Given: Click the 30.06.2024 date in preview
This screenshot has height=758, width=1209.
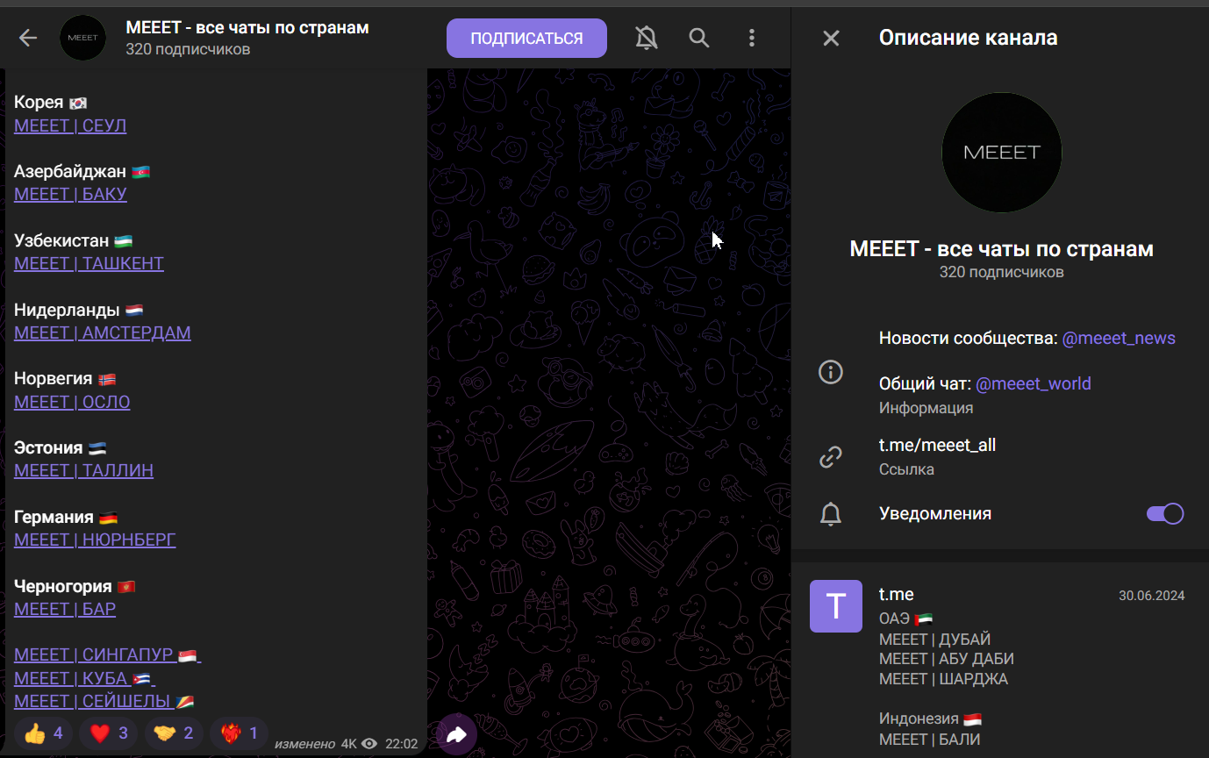Looking at the screenshot, I should pyautogui.click(x=1151, y=596).
